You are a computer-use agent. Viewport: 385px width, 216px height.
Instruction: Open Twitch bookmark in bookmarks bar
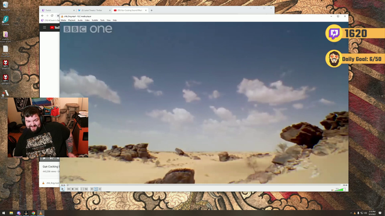click(x=51, y=20)
